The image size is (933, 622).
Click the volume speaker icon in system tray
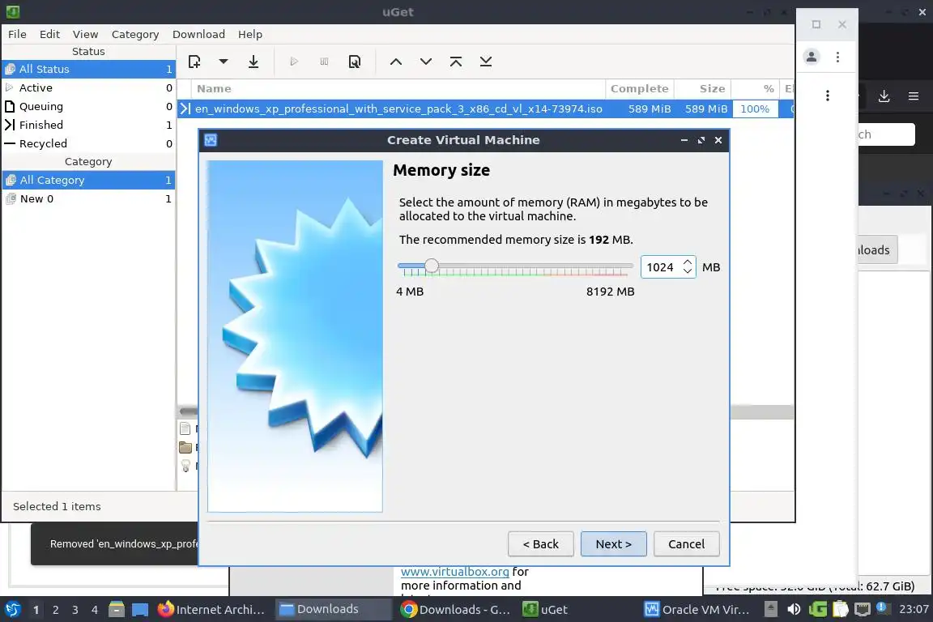[794, 610]
